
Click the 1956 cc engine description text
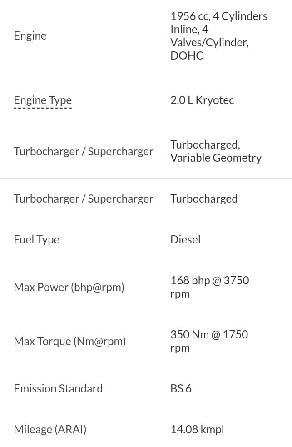pos(219,35)
